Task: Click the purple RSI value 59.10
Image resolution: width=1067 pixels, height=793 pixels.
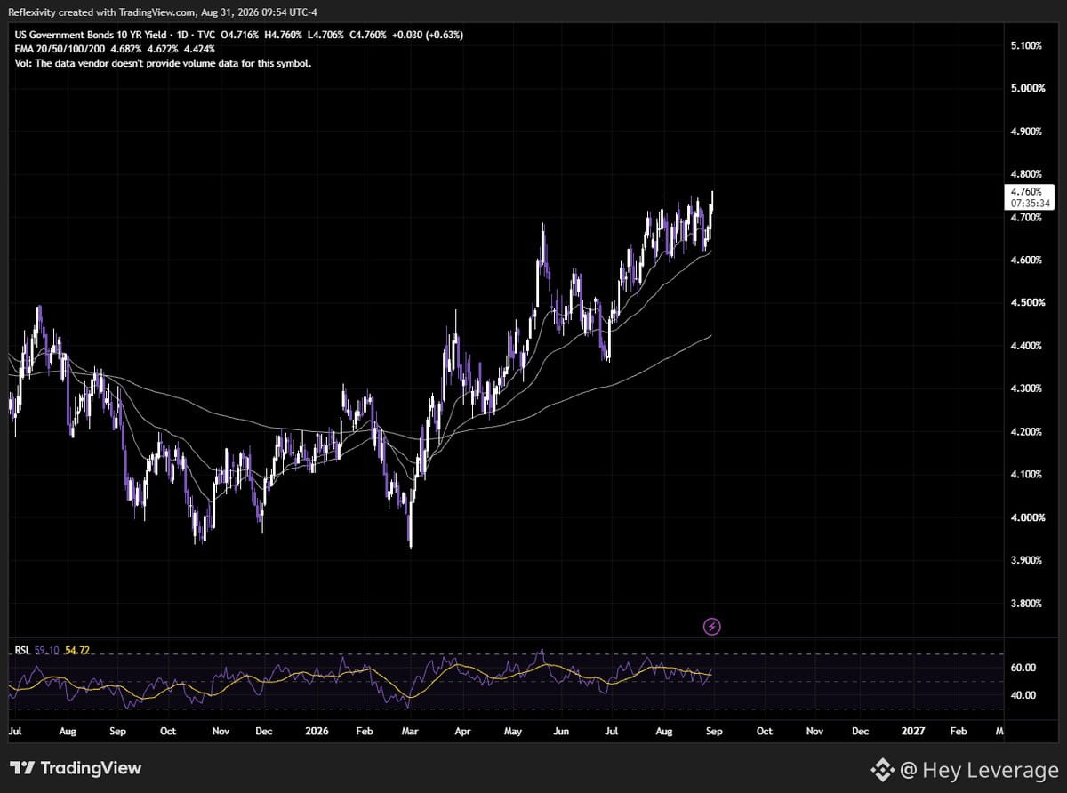Action: click(x=47, y=651)
